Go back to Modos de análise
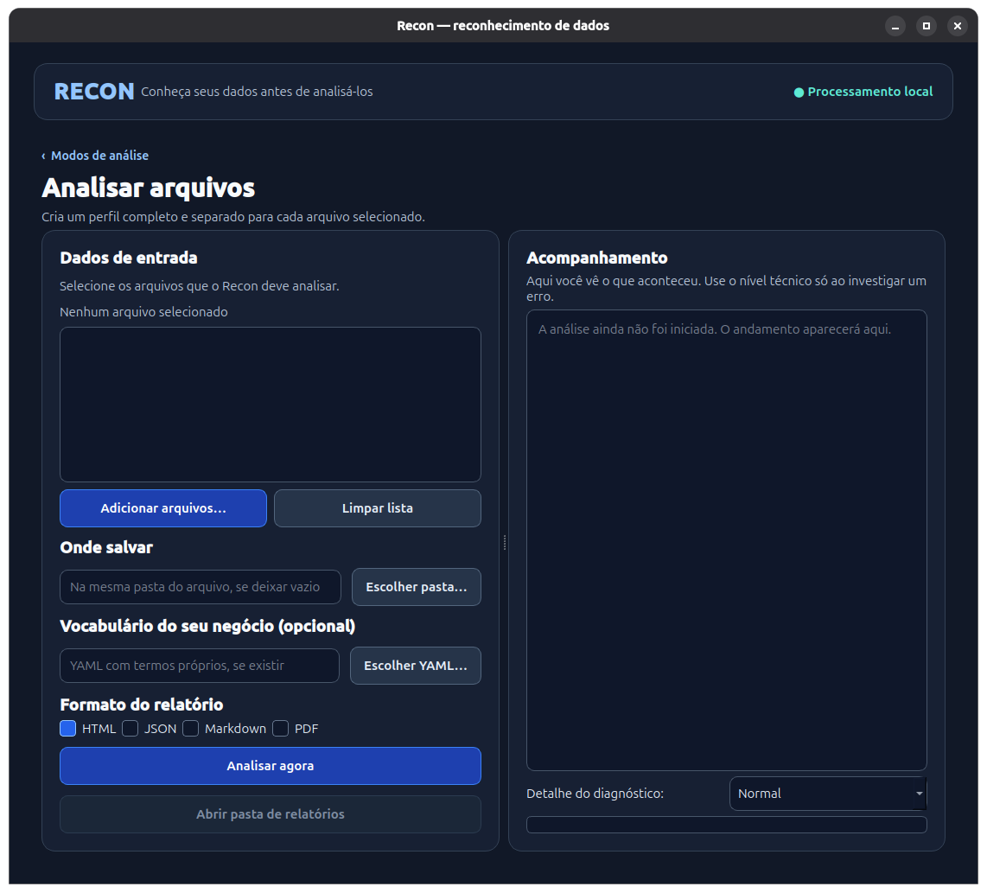 click(94, 156)
